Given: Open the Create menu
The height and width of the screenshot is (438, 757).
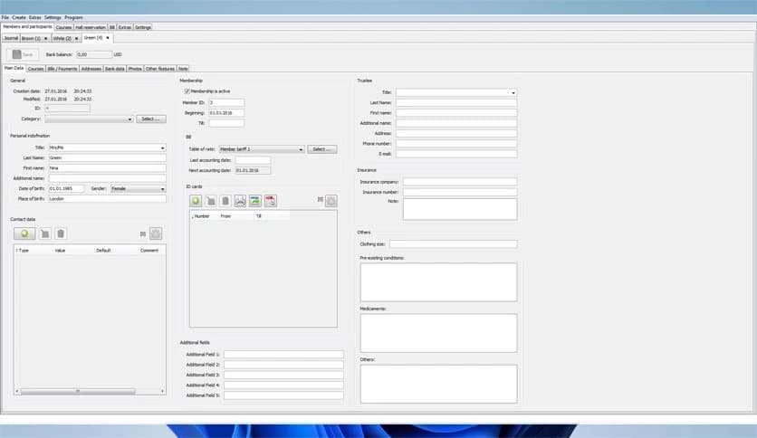Looking at the screenshot, I should coord(19,17).
